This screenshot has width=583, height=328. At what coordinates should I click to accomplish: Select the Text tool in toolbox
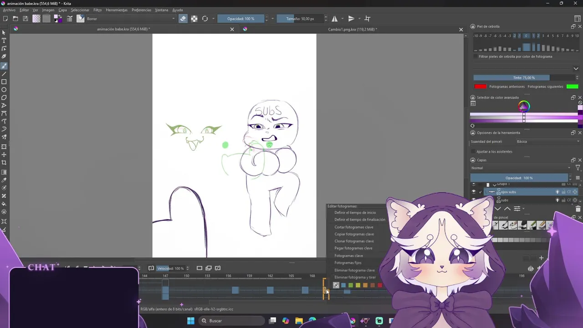click(4, 41)
